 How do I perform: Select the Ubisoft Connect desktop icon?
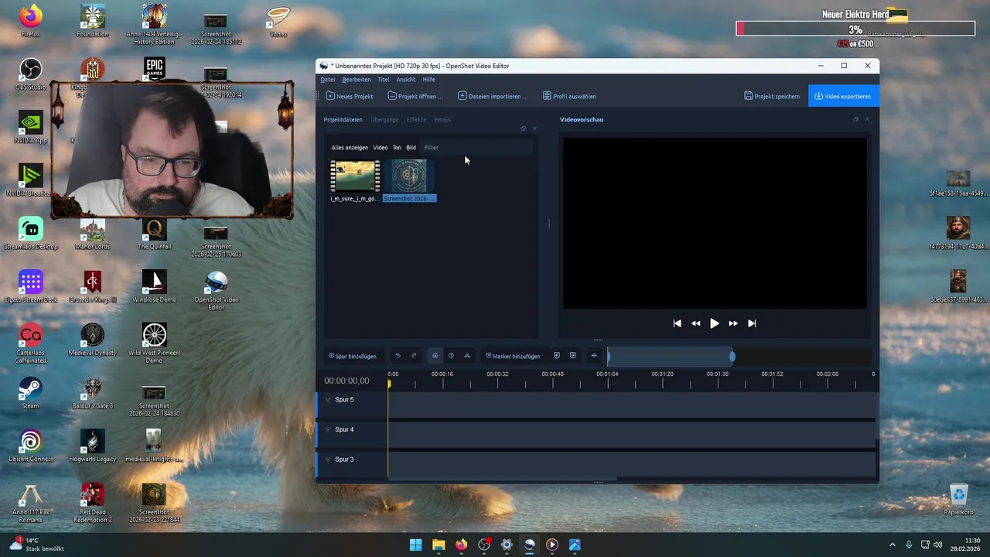pos(30,447)
